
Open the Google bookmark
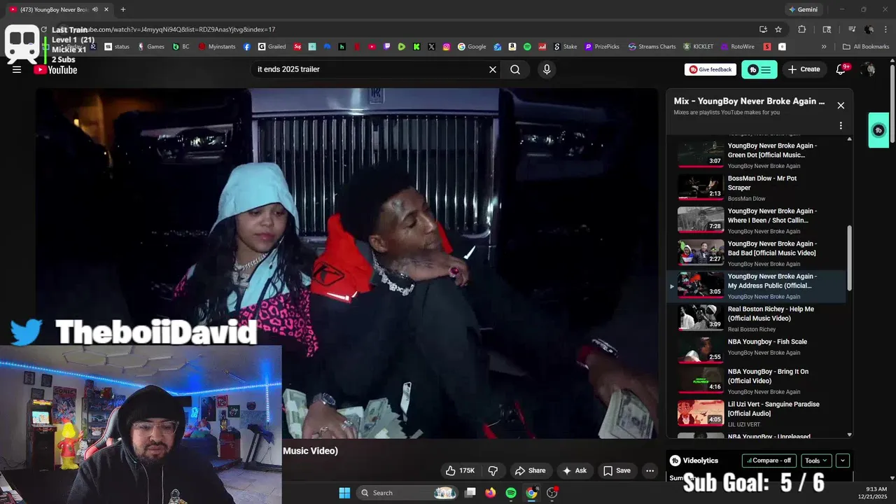(x=472, y=47)
